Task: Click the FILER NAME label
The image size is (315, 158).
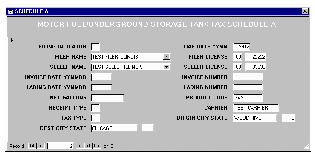Action: pos(71,57)
